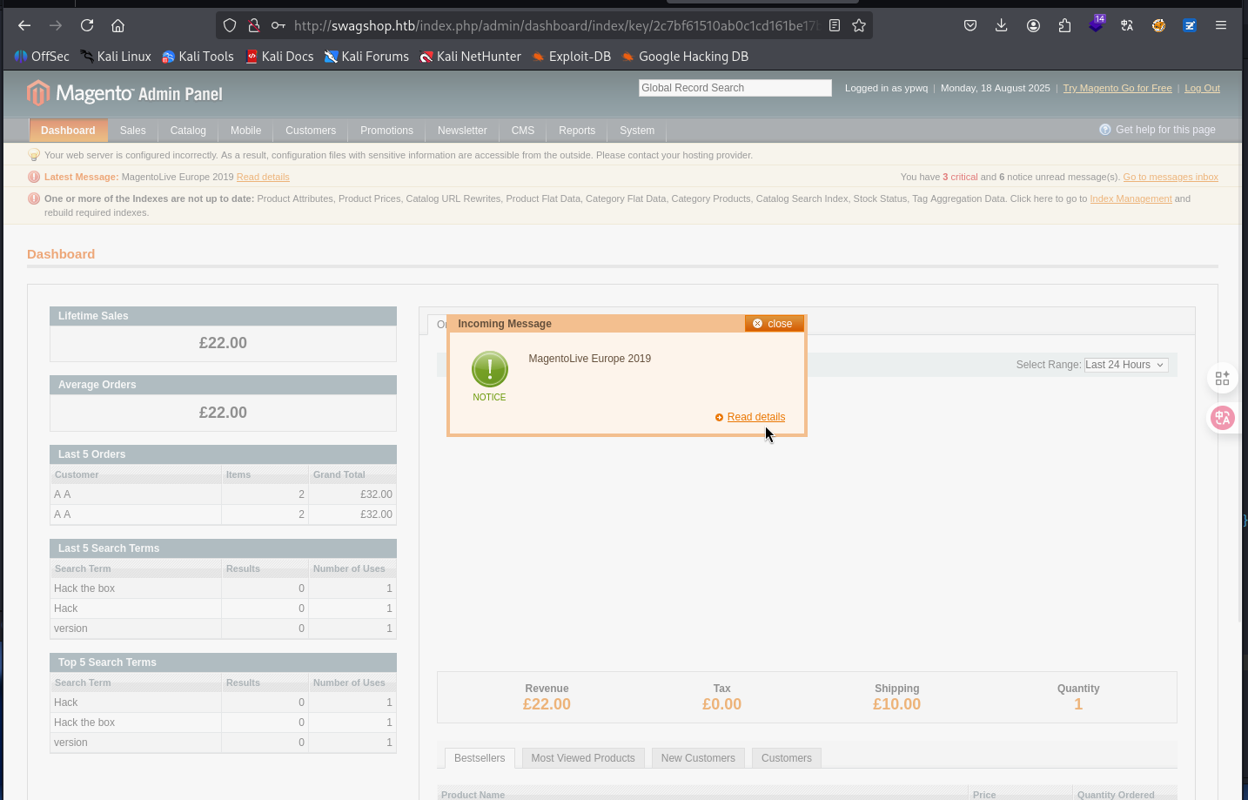Click the Magento Admin Panel logo
The width and height of the screenshot is (1248, 800).
point(124,92)
